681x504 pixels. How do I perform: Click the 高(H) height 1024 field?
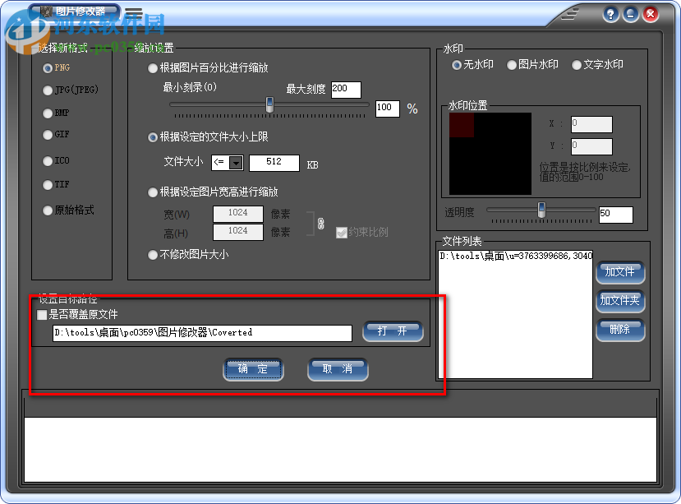click(238, 232)
